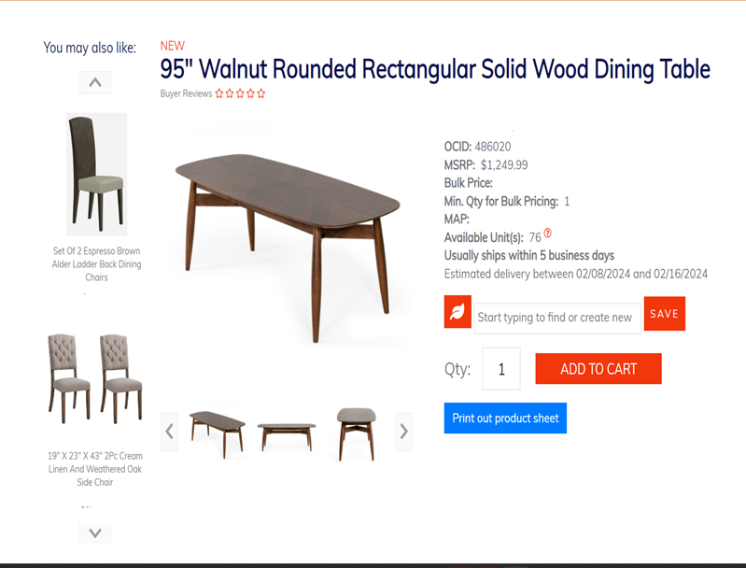Select the first angled table thumbnail
Screen dimensions: 746x568
click(218, 433)
